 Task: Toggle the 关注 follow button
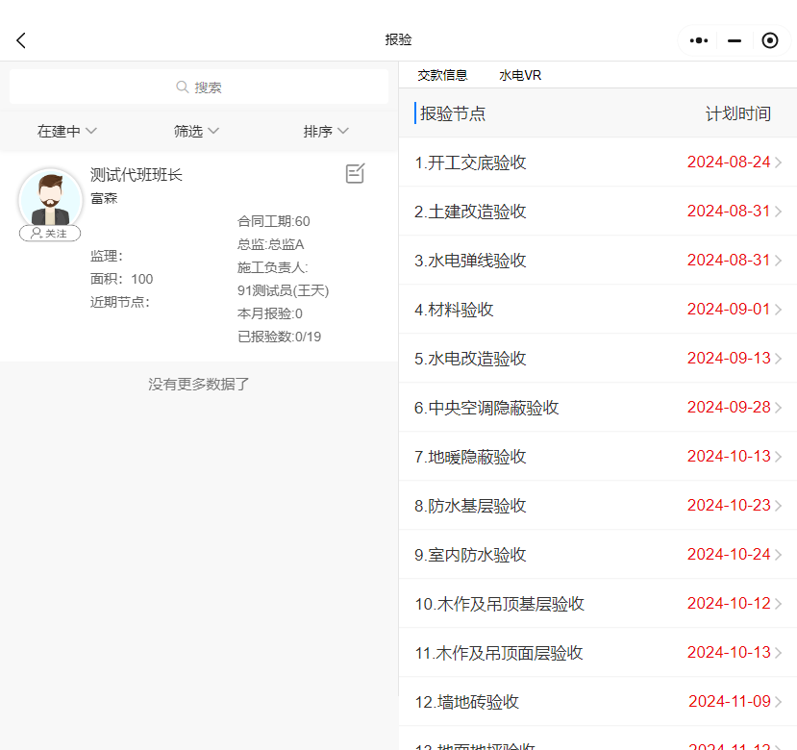coord(50,234)
